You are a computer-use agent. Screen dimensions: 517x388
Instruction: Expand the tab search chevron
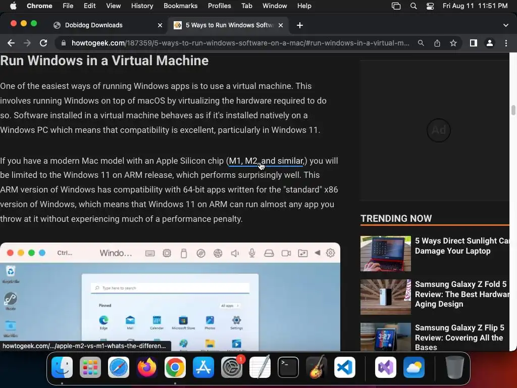pyautogui.click(x=506, y=25)
